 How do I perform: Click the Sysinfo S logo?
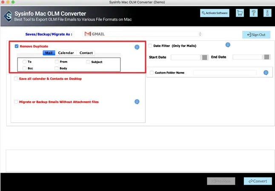pos(8,16)
